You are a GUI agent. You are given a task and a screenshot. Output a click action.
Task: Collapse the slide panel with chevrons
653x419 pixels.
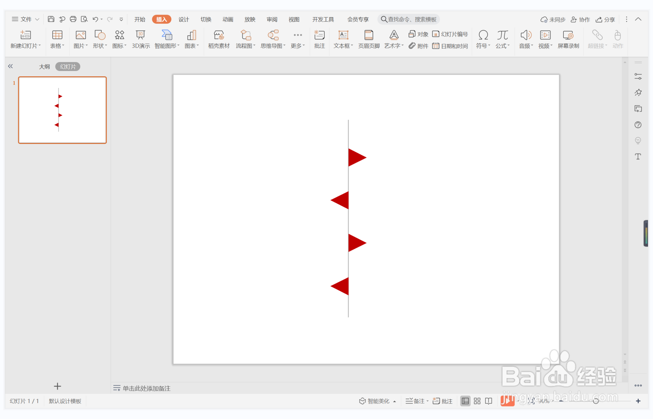11,66
